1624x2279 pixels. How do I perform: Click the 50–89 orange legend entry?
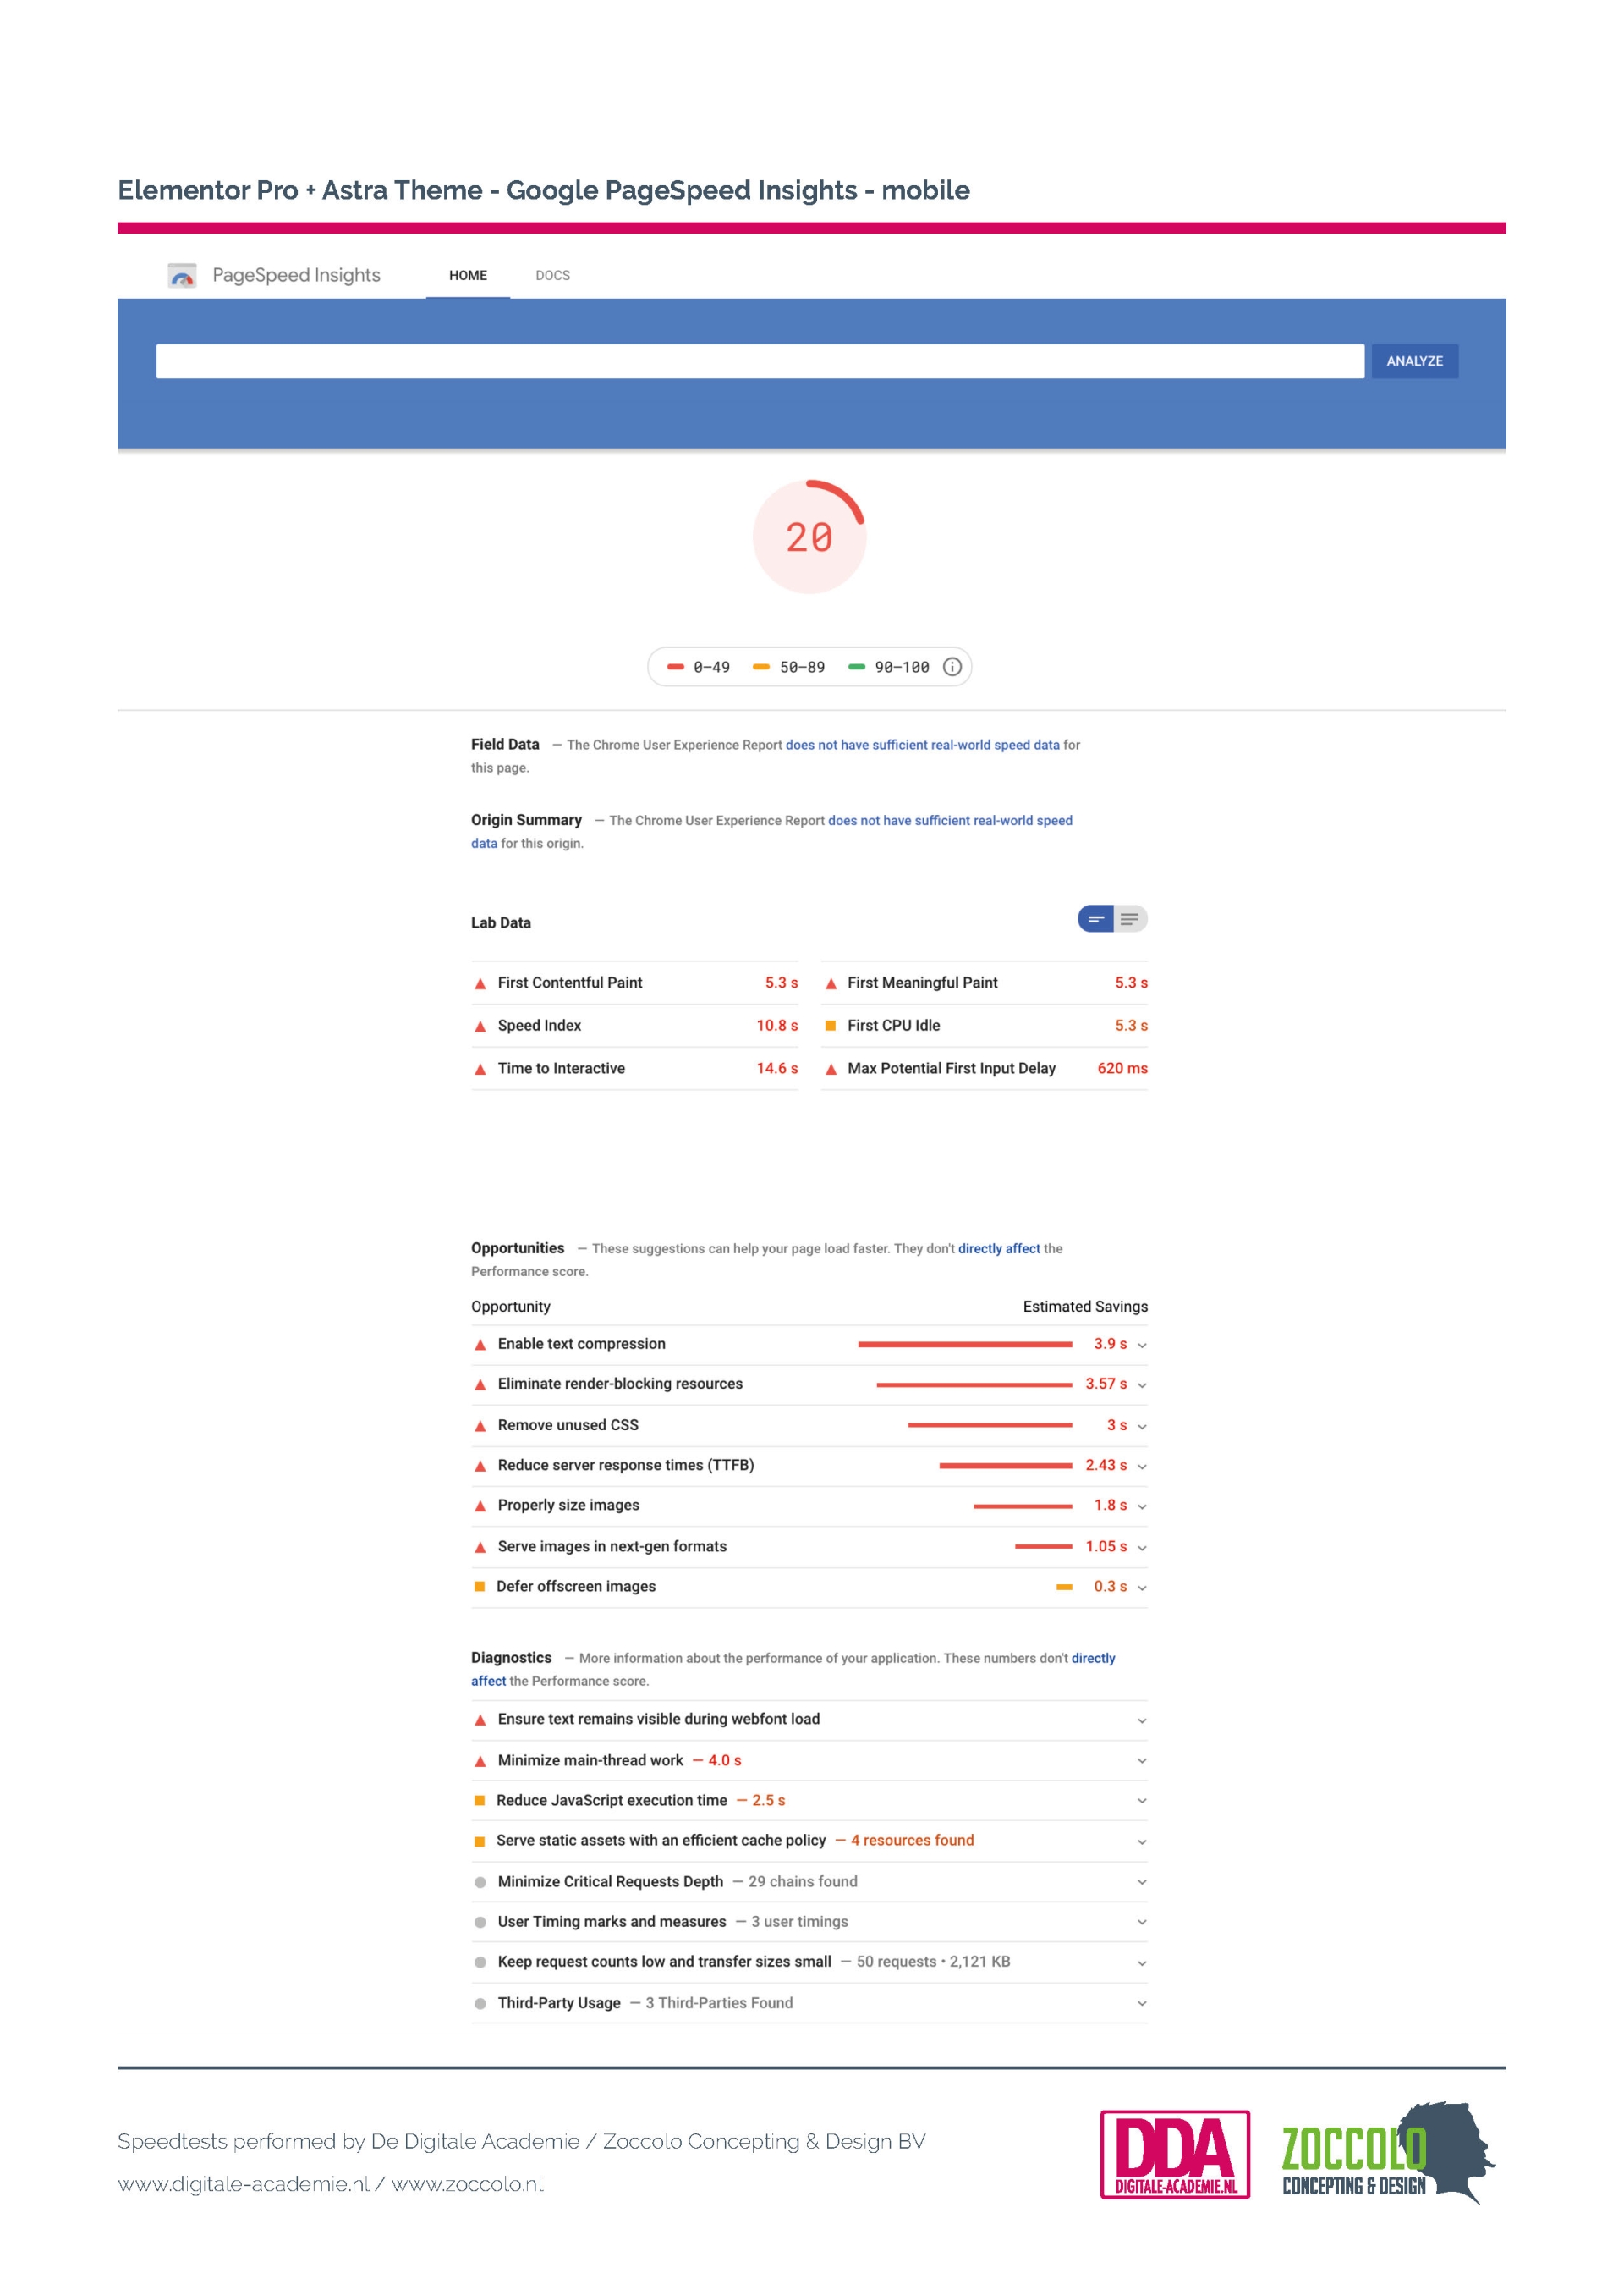tap(789, 668)
